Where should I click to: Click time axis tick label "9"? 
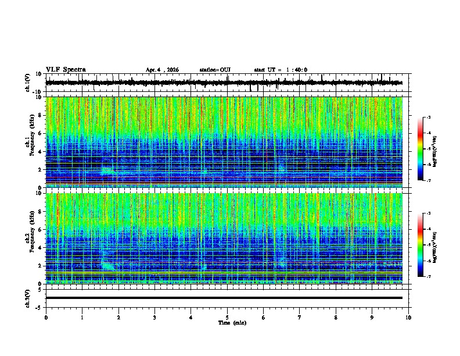pyautogui.click(x=372, y=318)
